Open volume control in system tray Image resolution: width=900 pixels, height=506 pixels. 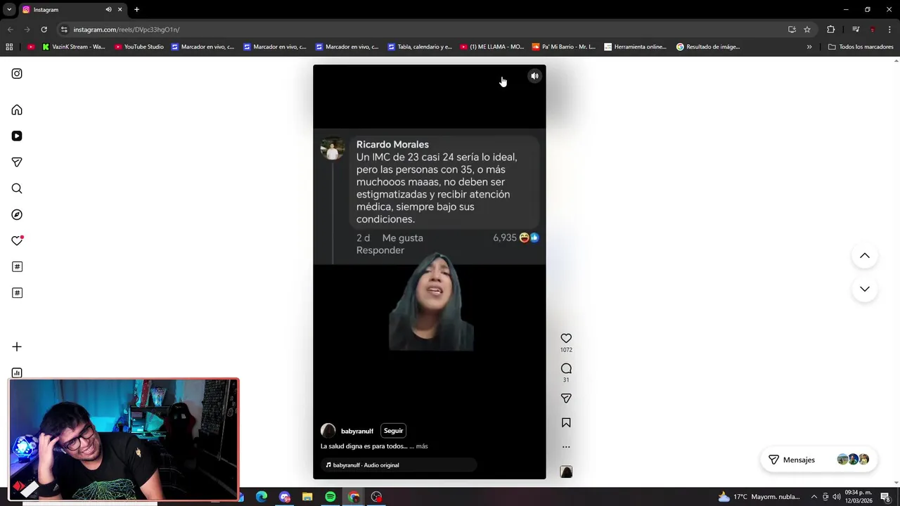[x=837, y=497]
